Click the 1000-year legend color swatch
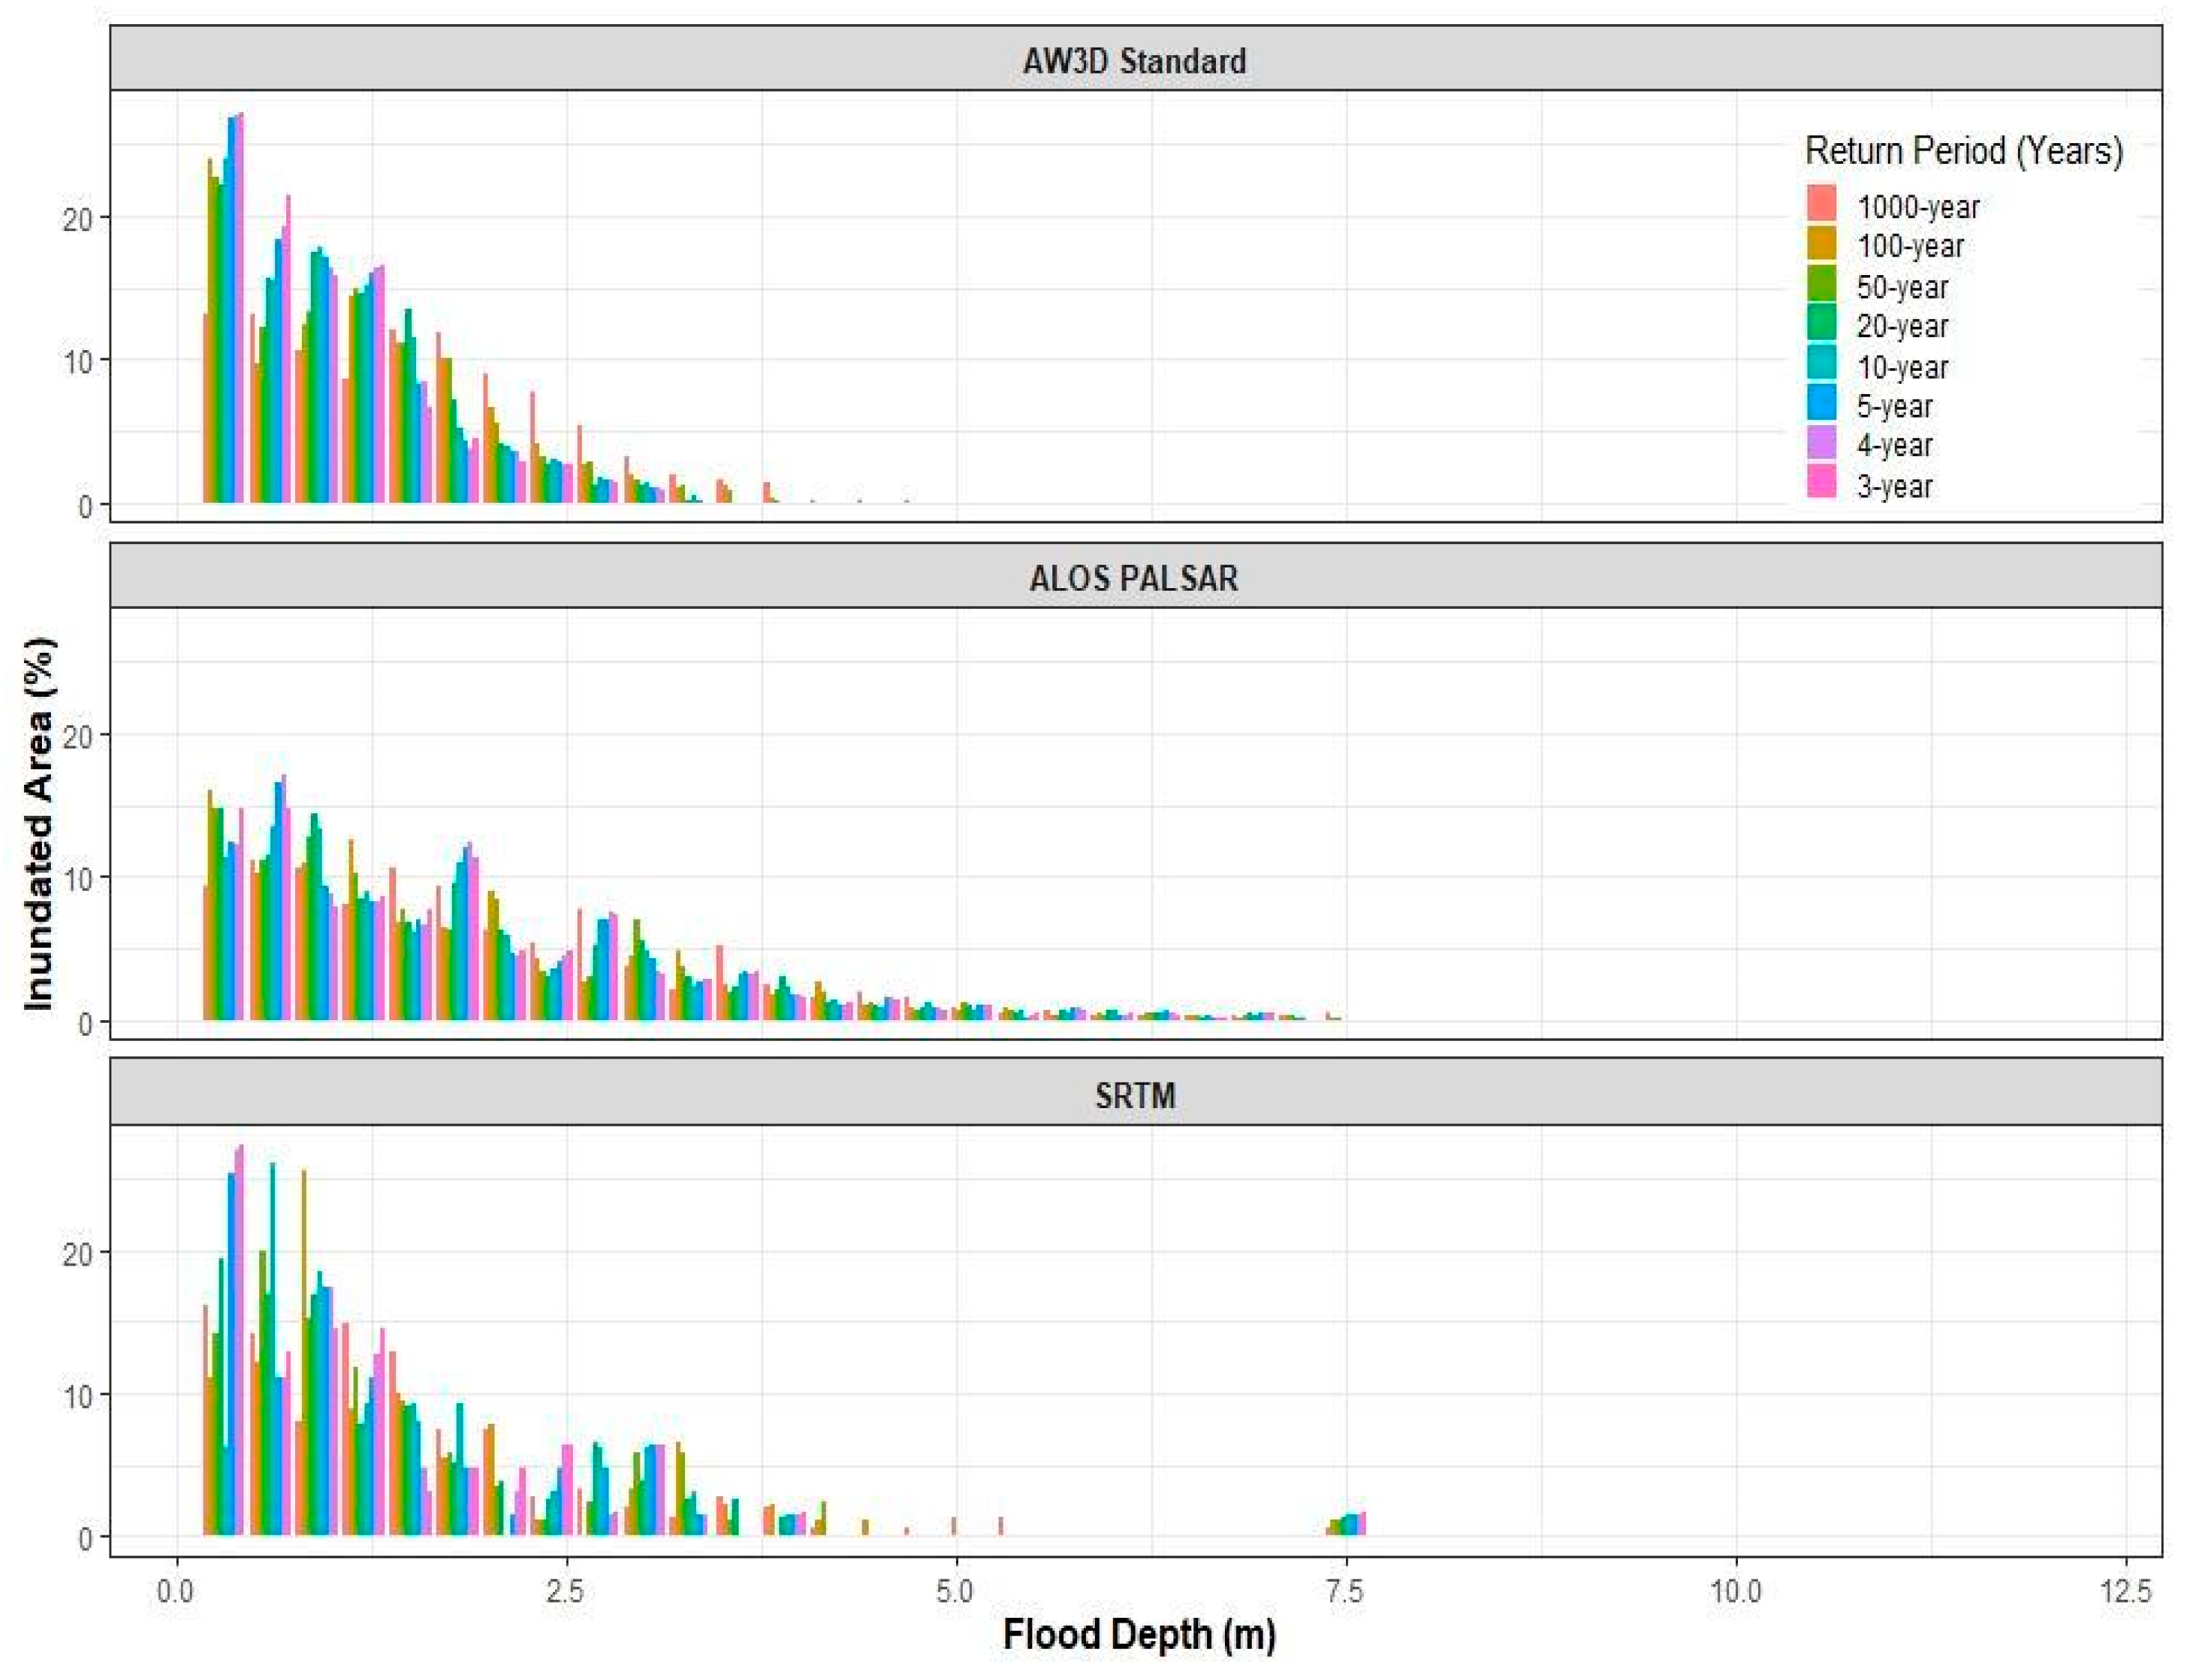This screenshot has height=1677, width=2194. [x=1821, y=204]
